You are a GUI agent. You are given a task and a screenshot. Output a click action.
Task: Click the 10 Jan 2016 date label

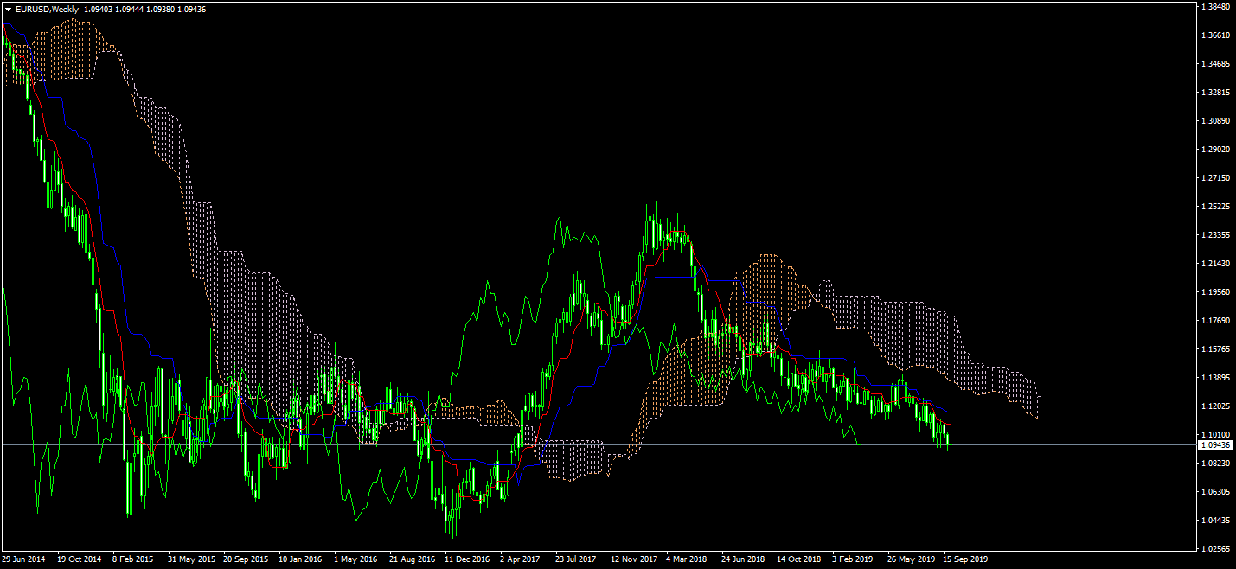(x=300, y=559)
